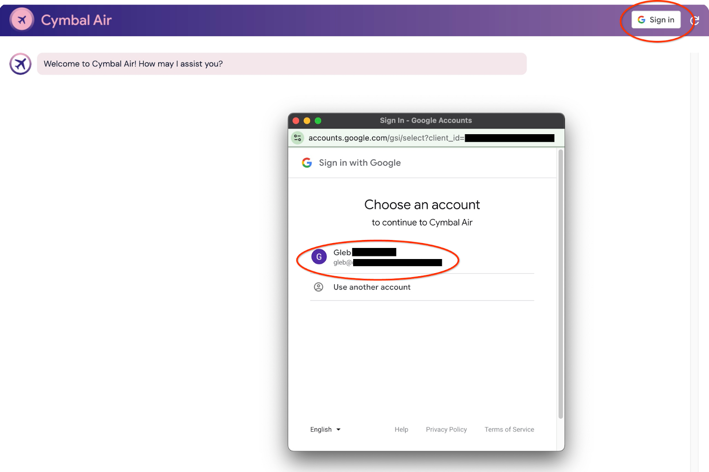This screenshot has width=709, height=472.
Task: Click the accounts.google.com address bar URL
Action: pos(386,138)
